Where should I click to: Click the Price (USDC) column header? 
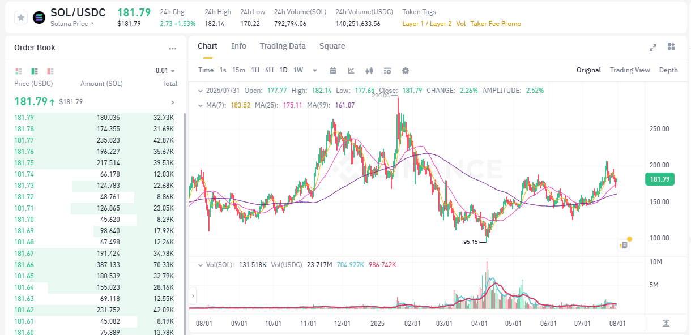click(34, 84)
